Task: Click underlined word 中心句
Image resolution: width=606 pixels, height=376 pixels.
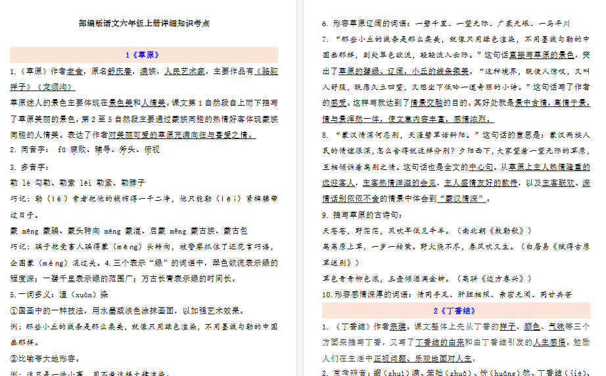Action: click(480, 167)
